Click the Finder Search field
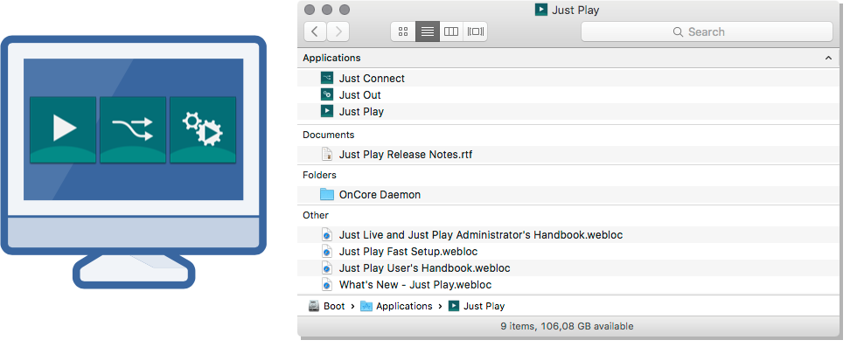The height and width of the screenshot is (354, 857). point(707,31)
